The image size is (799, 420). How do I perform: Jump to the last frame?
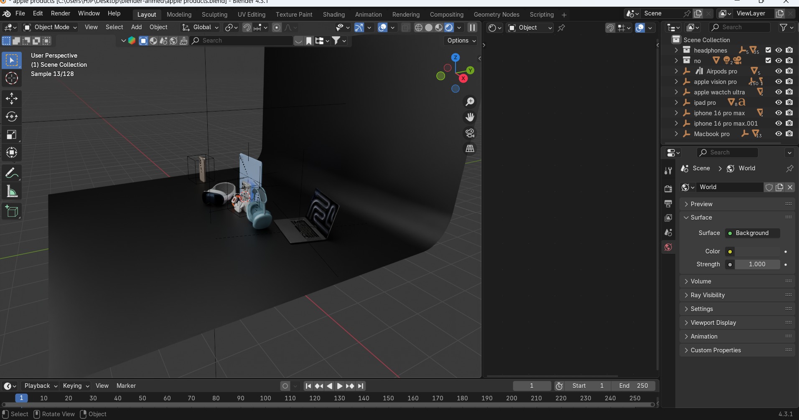[361, 386]
